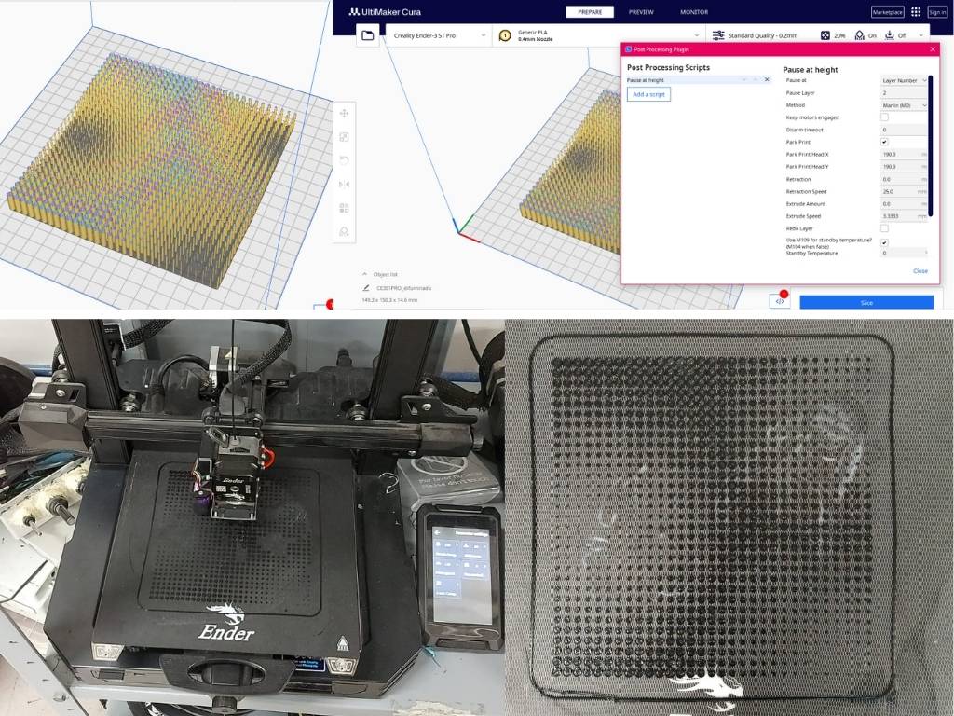Viewport: 954px width, 716px height.
Task: Select the Rotate tool icon
Action: [345, 160]
